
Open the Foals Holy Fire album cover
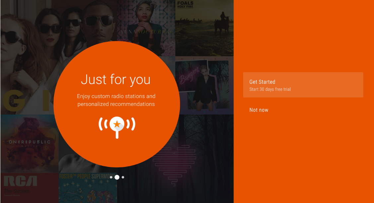[x=204, y=28]
